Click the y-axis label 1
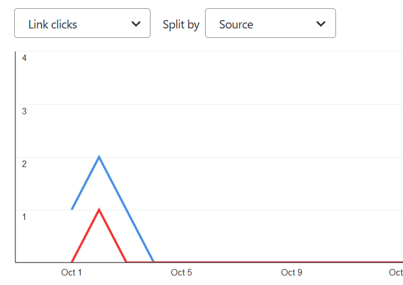The width and height of the screenshot is (403, 285). pos(24,216)
